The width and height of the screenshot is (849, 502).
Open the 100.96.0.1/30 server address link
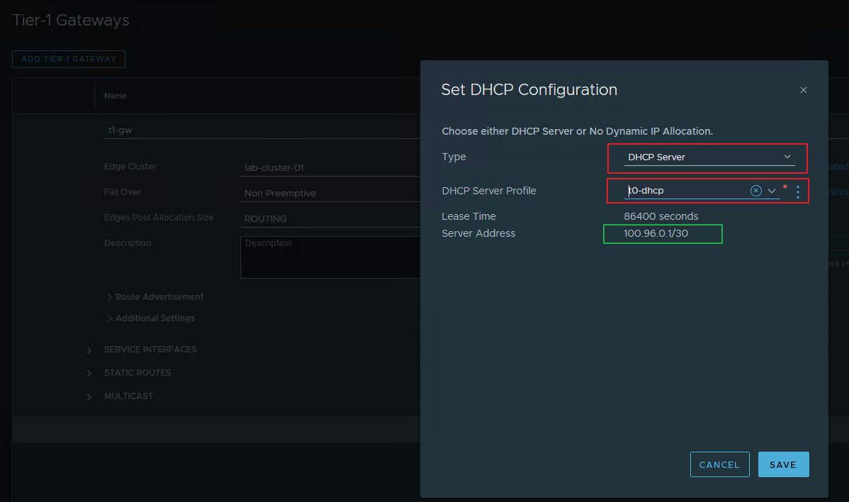663,233
